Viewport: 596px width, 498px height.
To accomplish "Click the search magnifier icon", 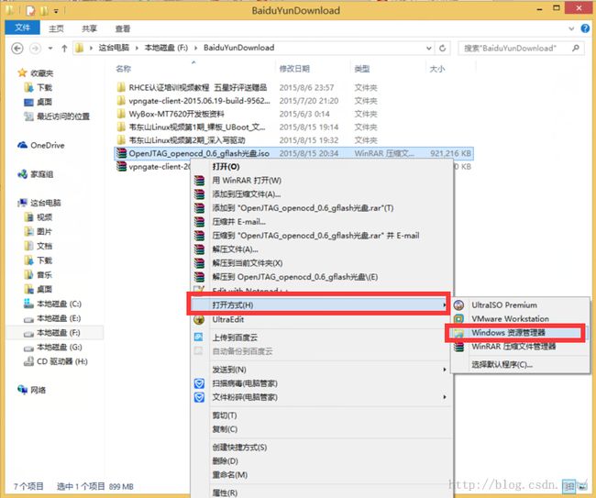I will (x=576, y=48).
